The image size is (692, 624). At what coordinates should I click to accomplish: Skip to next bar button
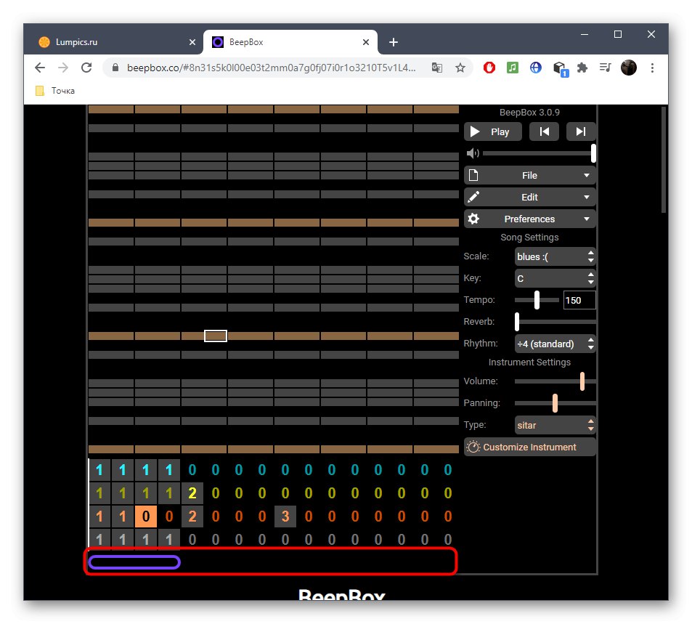[581, 131]
